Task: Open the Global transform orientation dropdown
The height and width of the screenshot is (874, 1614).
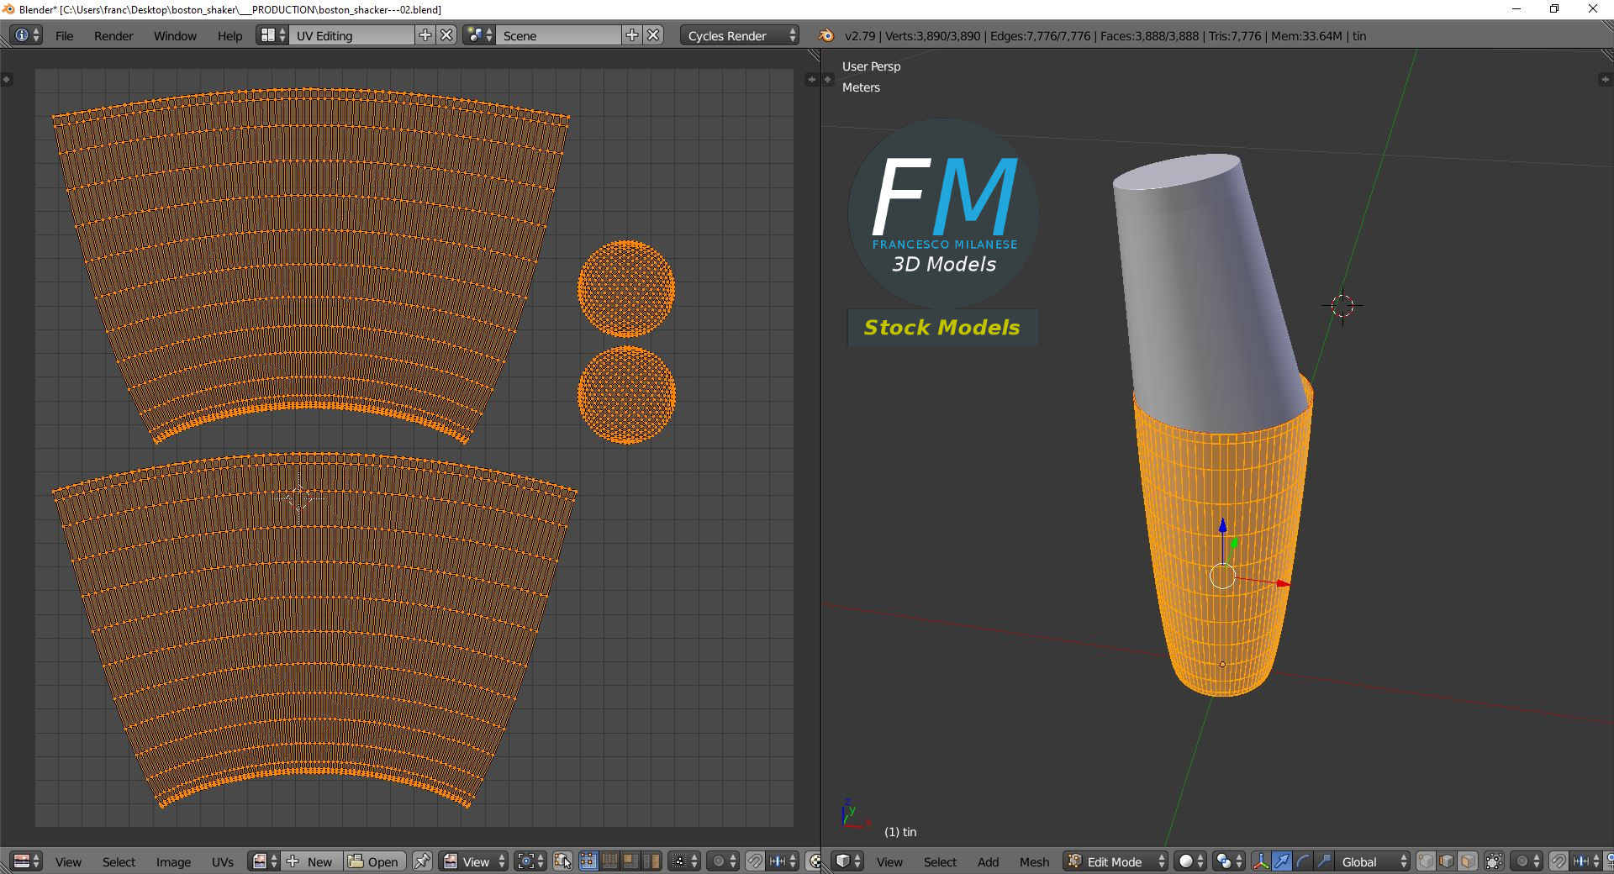Action: (x=1370, y=861)
